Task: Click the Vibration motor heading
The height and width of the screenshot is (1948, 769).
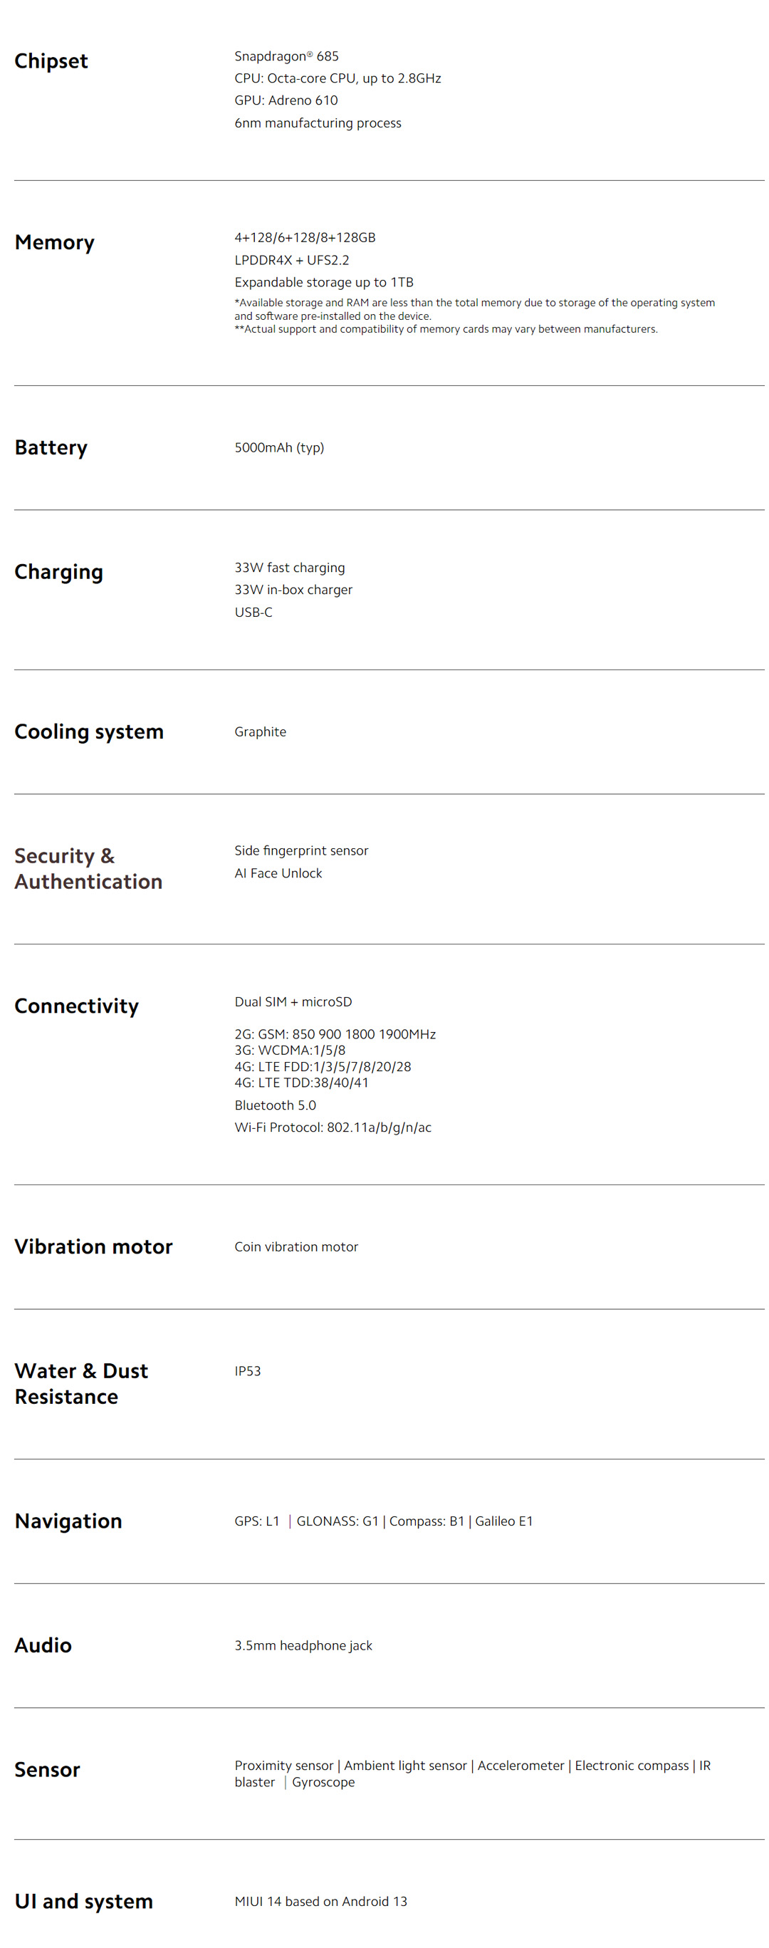Action: coord(93,1246)
